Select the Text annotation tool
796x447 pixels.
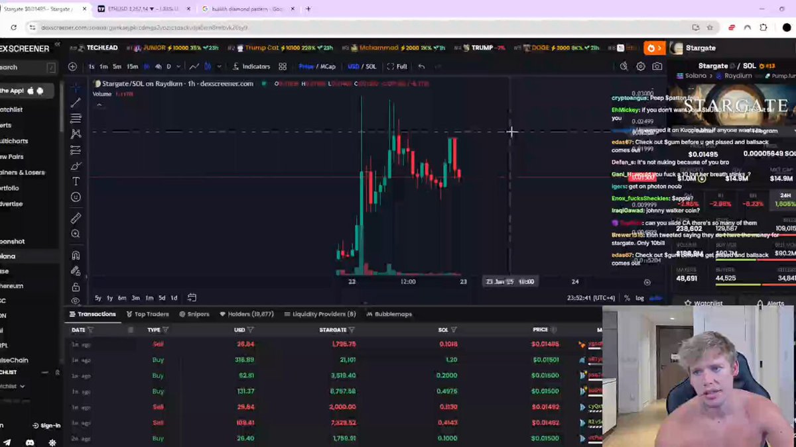pos(76,181)
